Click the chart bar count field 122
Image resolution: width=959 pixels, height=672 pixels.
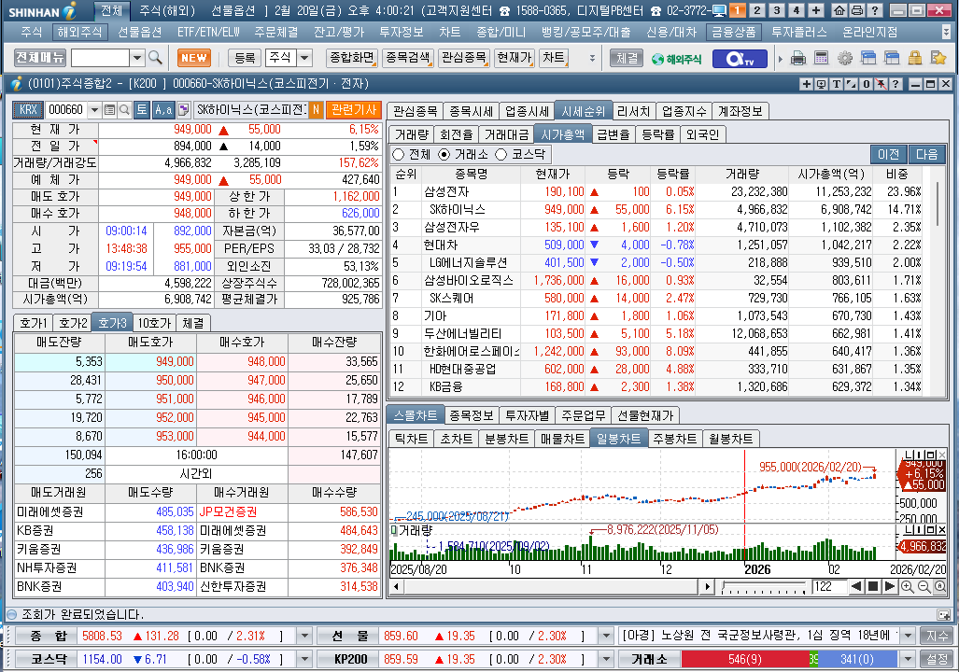828,587
